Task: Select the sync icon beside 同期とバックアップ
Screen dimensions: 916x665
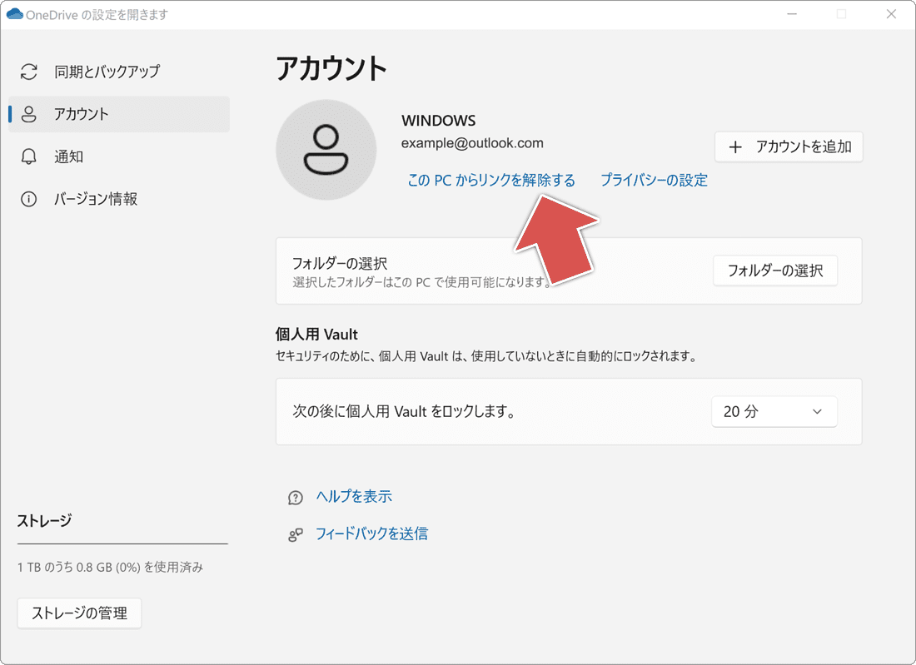Action: click(x=28, y=72)
